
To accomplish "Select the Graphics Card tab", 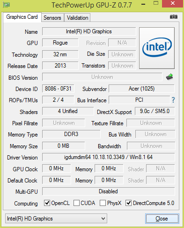I will [22, 17].
